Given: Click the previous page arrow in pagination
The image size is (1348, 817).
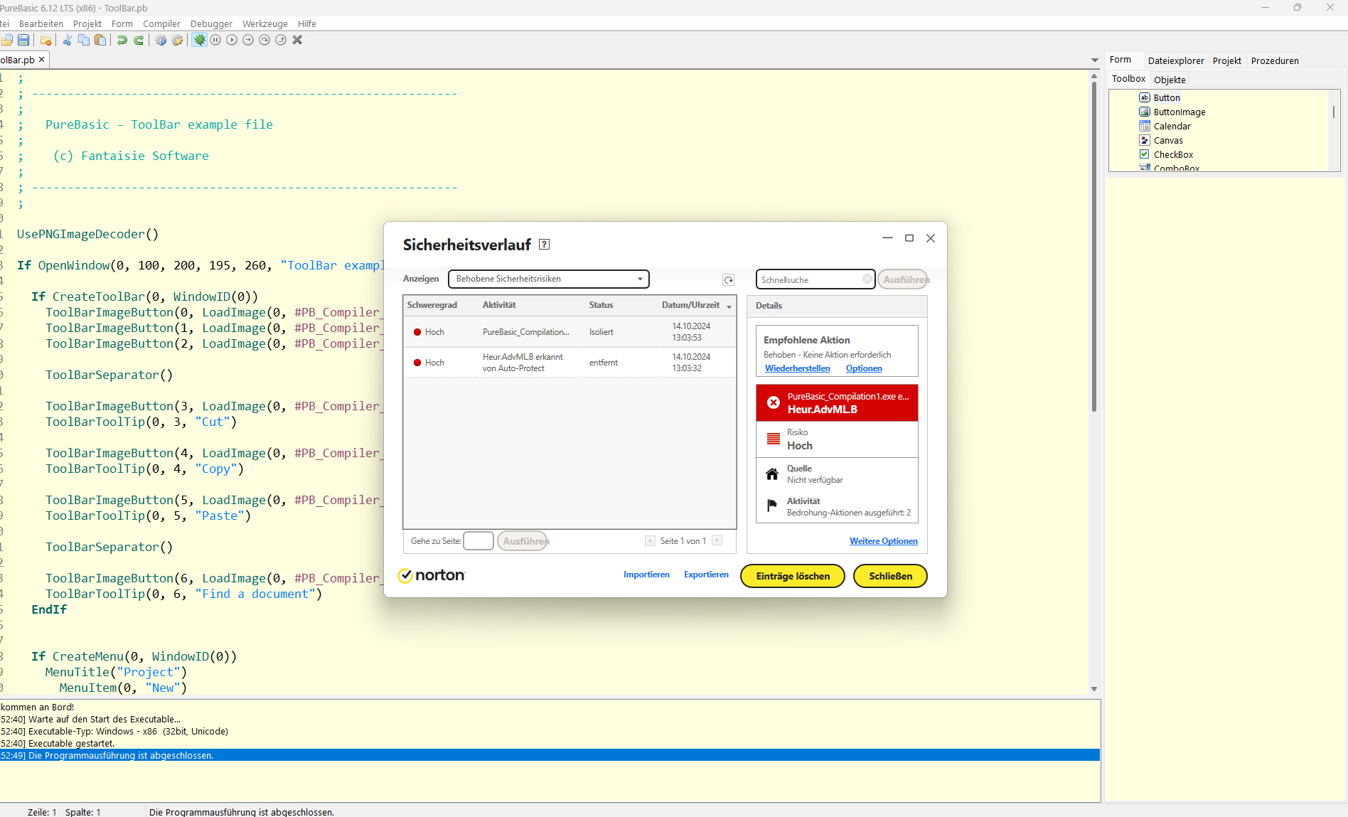Looking at the screenshot, I should pos(650,541).
